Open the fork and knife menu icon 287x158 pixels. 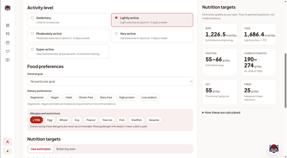coord(7,34)
